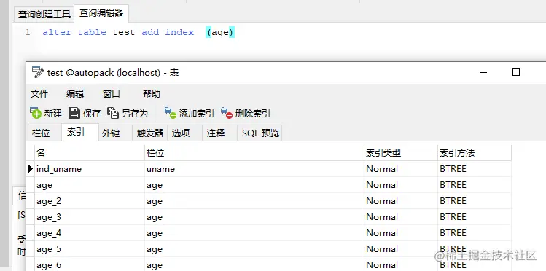The height and width of the screenshot is (271, 546).
Task: Open the 窗口 (Window) menu
Action: click(x=112, y=93)
